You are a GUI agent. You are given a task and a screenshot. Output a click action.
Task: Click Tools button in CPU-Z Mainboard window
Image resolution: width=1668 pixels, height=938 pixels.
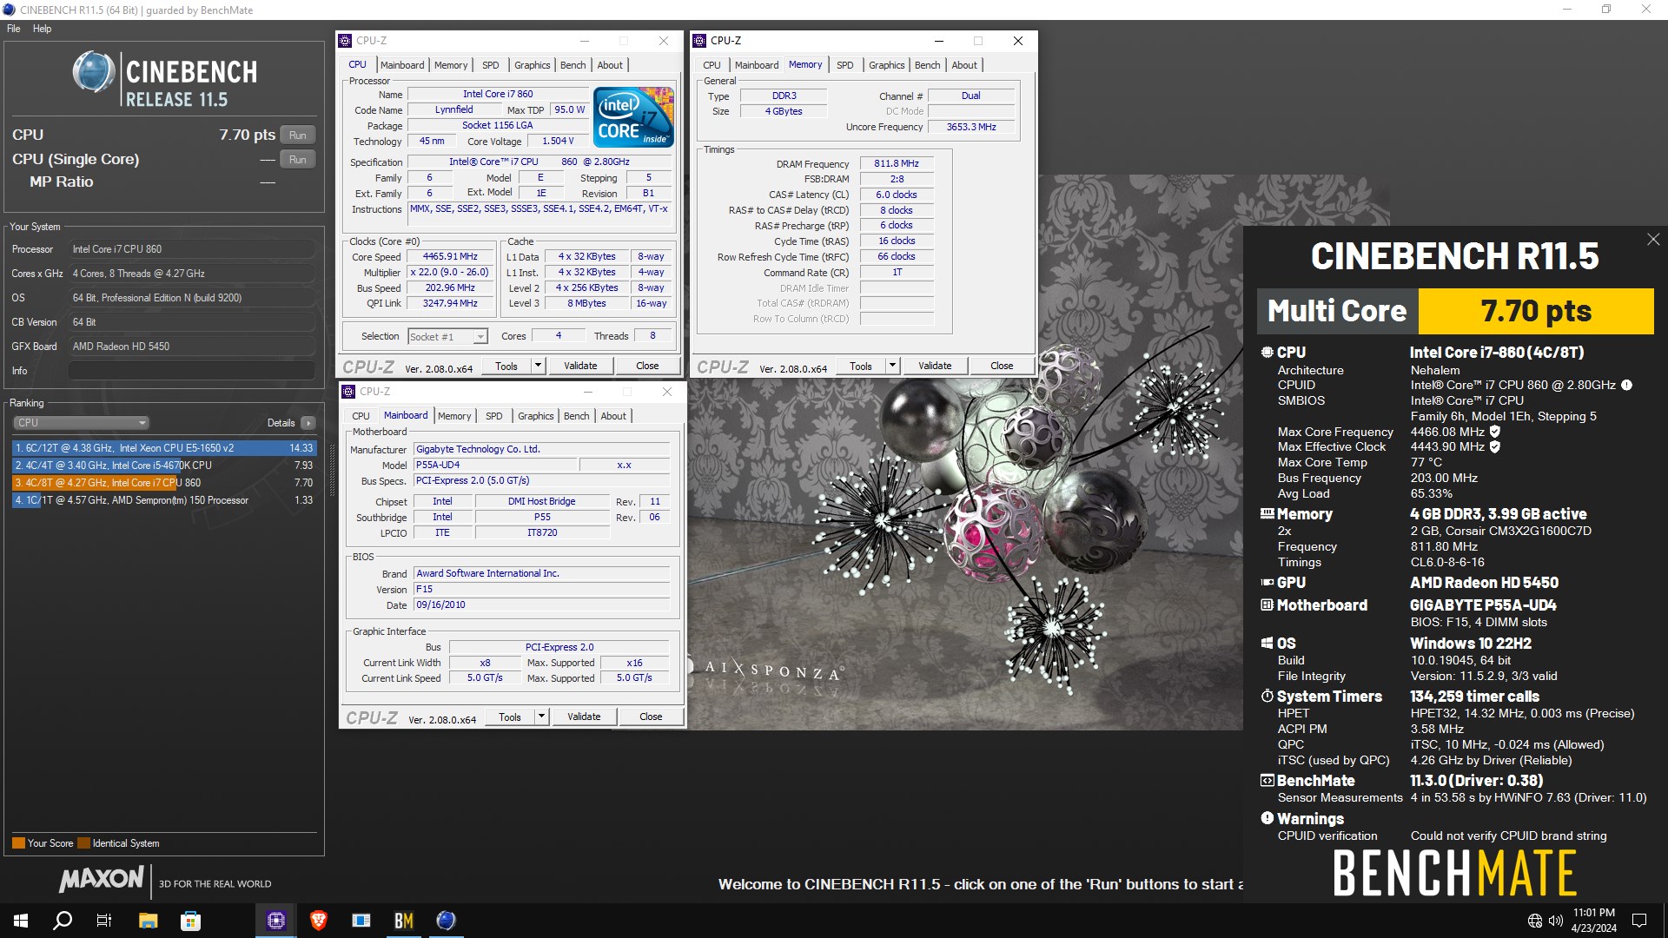point(510,717)
